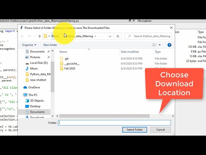Click the Folder name input field
This screenshot has height=155, width=206.
tap(114, 123)
